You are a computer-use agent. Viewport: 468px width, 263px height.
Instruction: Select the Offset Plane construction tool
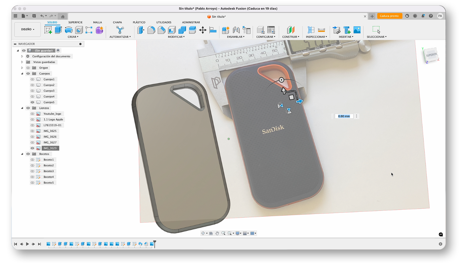[x=291, y=30]
